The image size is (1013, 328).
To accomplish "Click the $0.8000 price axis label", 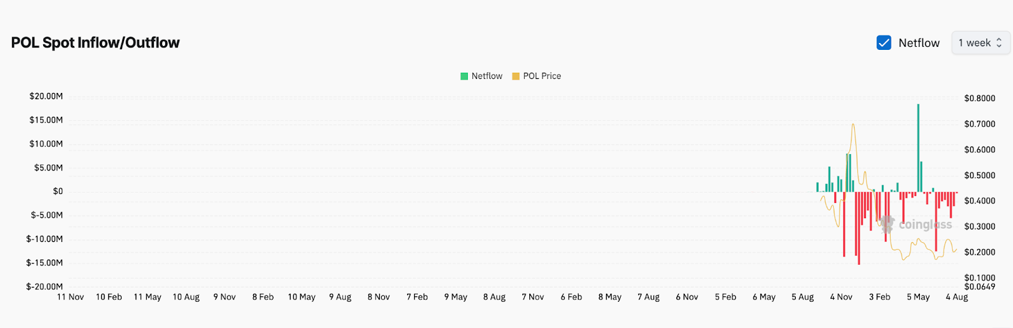I will click(x=979, y=99).
